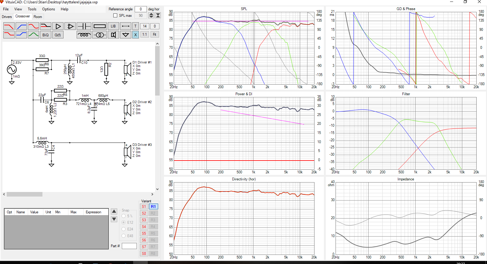
Task: Enable the SPL max checkbox
Action: pyautogui.click(x=115, y=16)
